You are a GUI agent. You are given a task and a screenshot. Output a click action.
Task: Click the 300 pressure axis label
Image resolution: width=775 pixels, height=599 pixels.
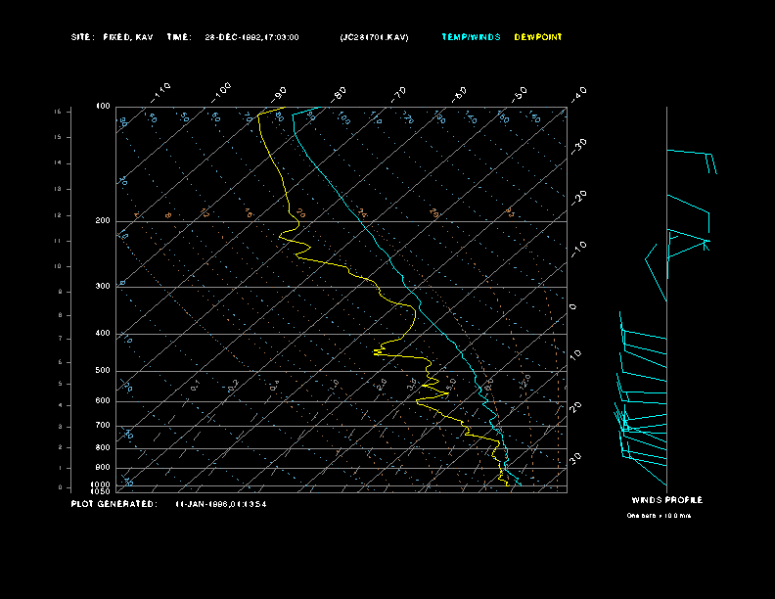pos(103,287)
